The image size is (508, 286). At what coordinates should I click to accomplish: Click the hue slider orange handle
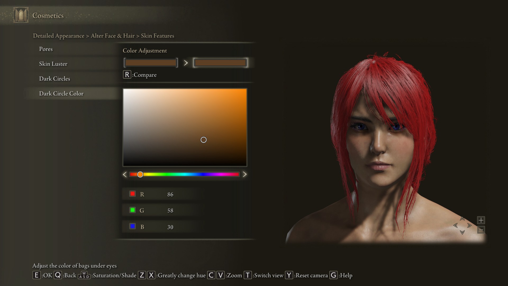click(140, 174)
